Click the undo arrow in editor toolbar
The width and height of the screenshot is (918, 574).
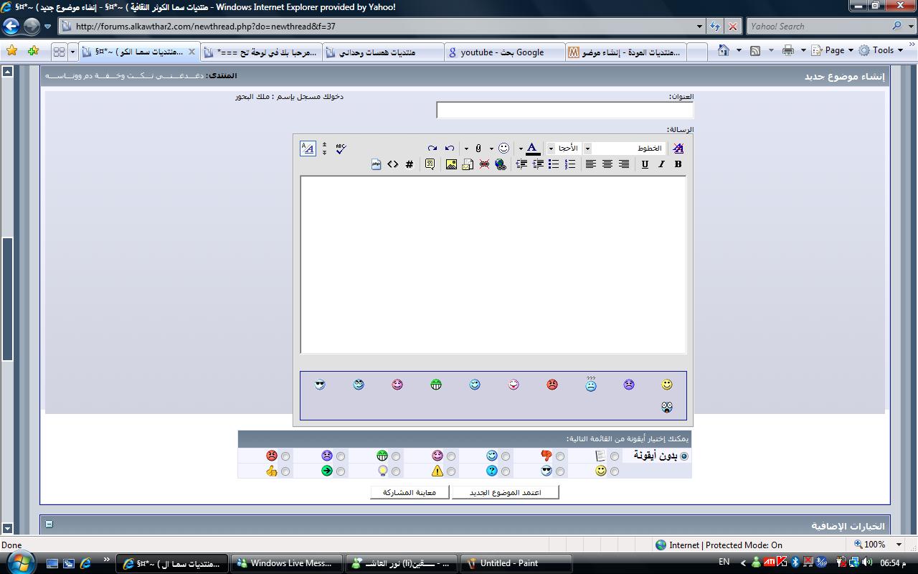tap(450, 149)
